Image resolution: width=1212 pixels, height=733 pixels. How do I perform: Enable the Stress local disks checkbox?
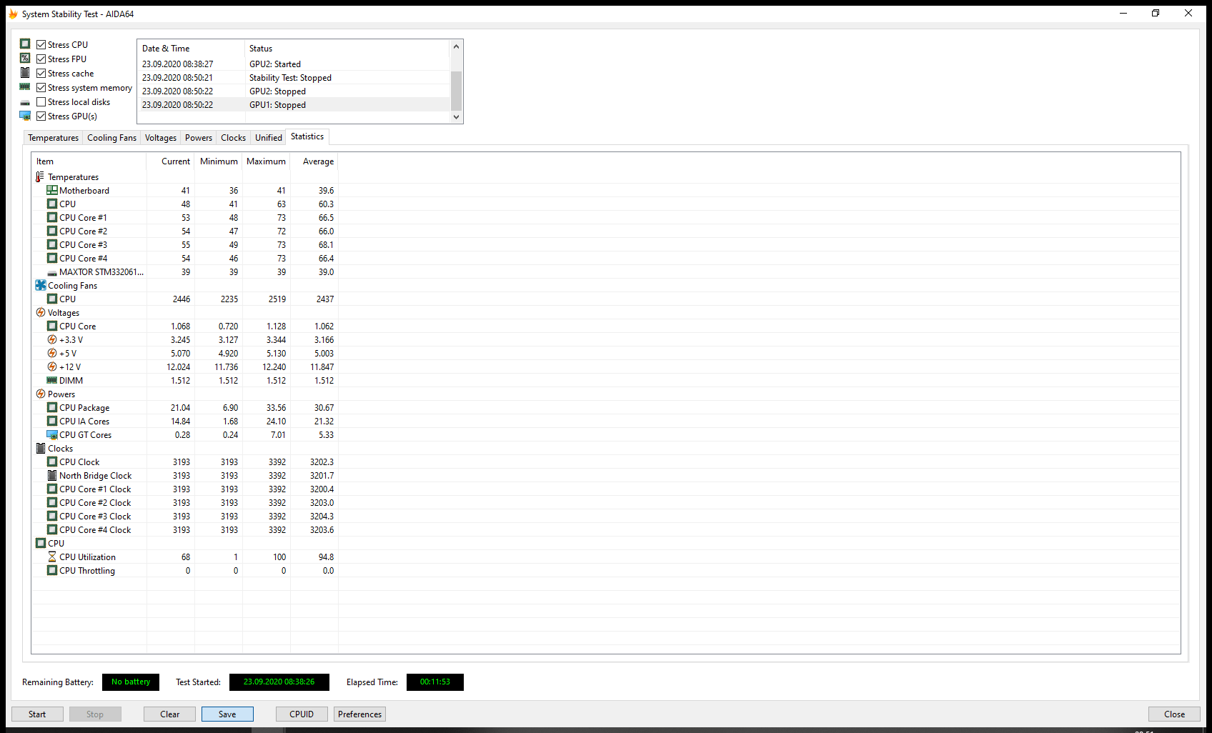pyautogui.click(x=41, y=101)
